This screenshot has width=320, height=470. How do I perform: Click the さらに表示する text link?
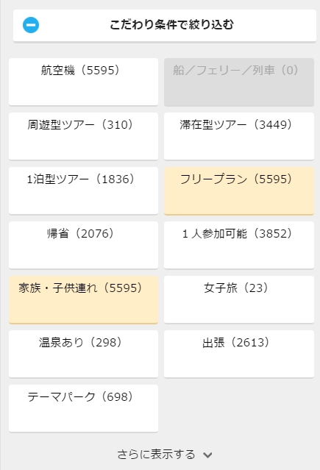pos(156,455)
